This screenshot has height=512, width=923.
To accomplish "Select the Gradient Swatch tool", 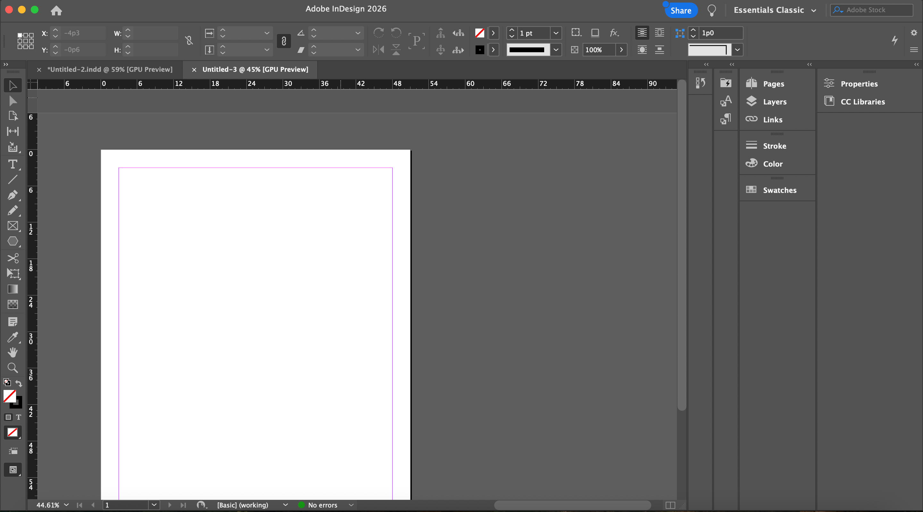I will (x=12, y=289).
